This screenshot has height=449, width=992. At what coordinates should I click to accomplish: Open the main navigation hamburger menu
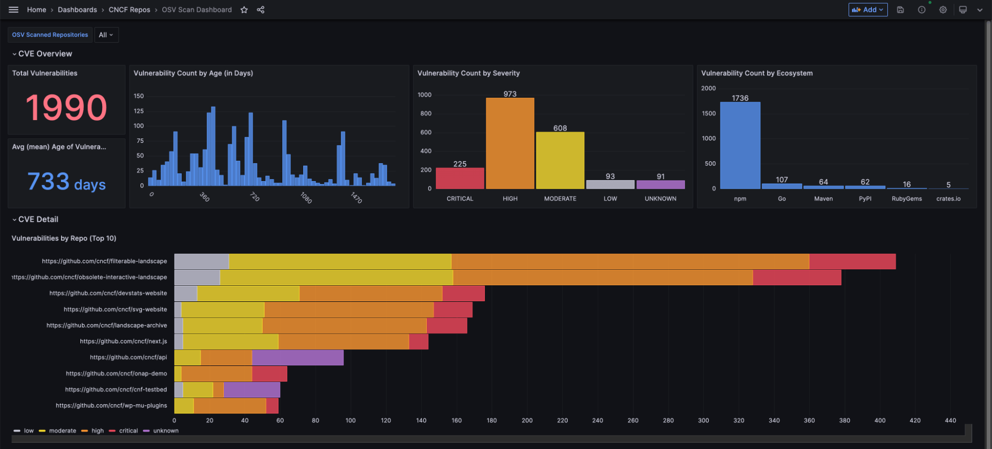[x=13, y=9]
